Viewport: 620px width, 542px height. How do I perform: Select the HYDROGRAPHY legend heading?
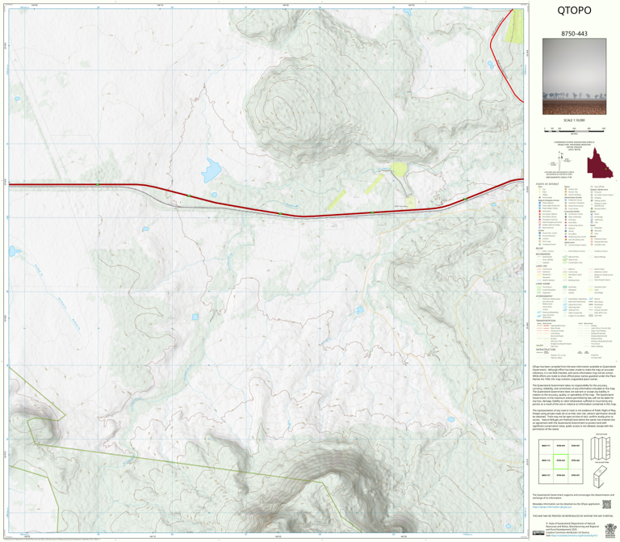pos(543,296)
